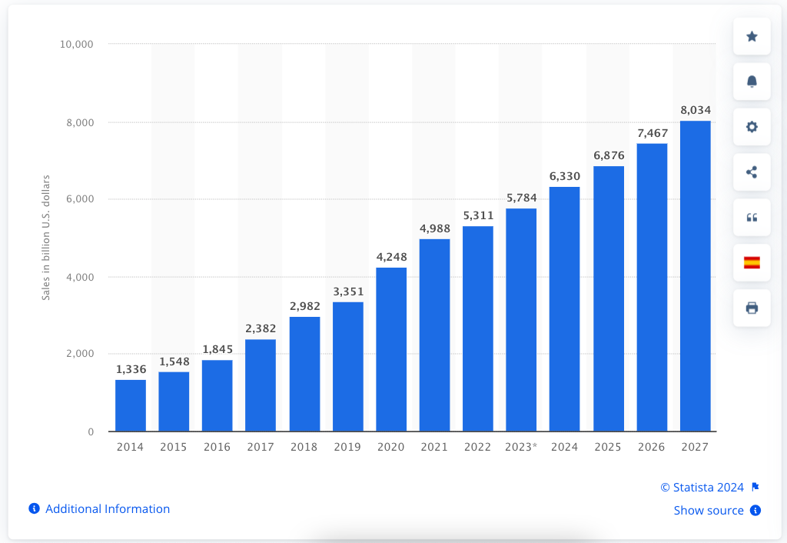Click the 2017 bar showing 2,382

coord(261,385)
